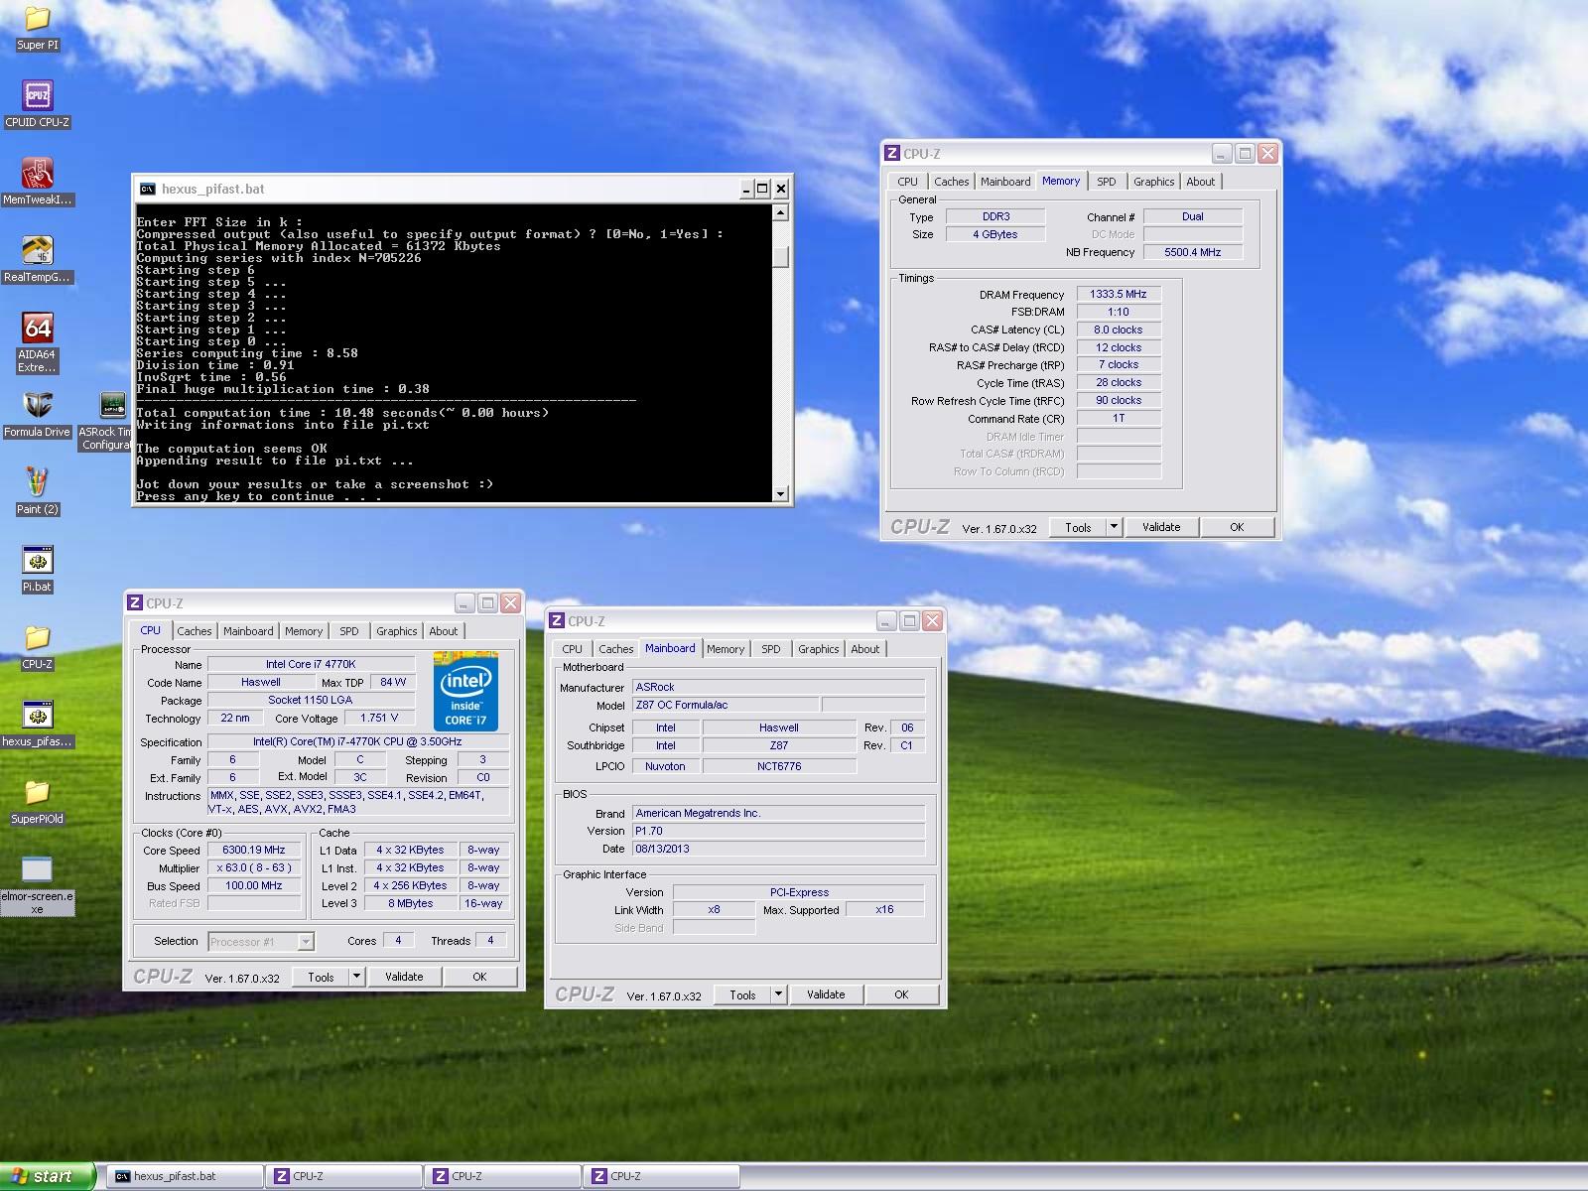
Task: Click the Z87 OC Formula/ac model field
Action: (727, 705)
